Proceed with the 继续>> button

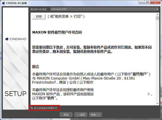point(95,115)
